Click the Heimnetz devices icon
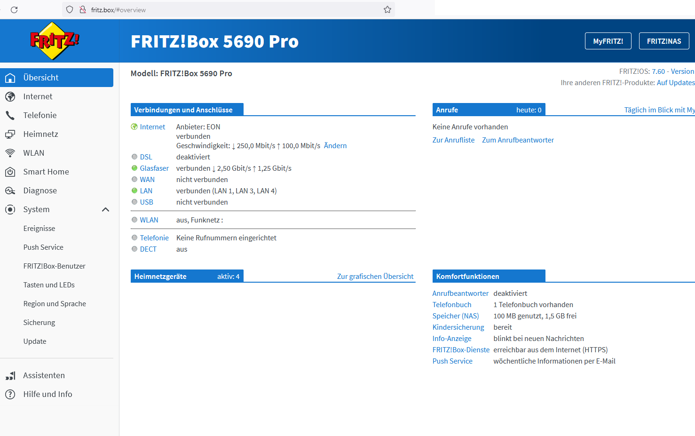The width and height of the screenshot is (695, 436). tap(10, 134)
